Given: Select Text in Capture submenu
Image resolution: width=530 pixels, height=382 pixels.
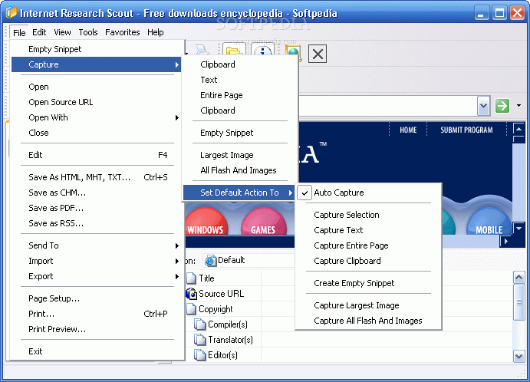Looking at the screenshot, I should [240, 80].
